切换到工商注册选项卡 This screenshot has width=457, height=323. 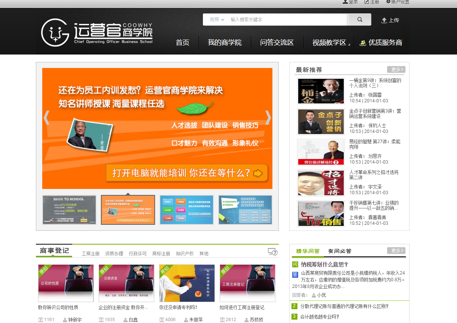click(x=90, y=253)
